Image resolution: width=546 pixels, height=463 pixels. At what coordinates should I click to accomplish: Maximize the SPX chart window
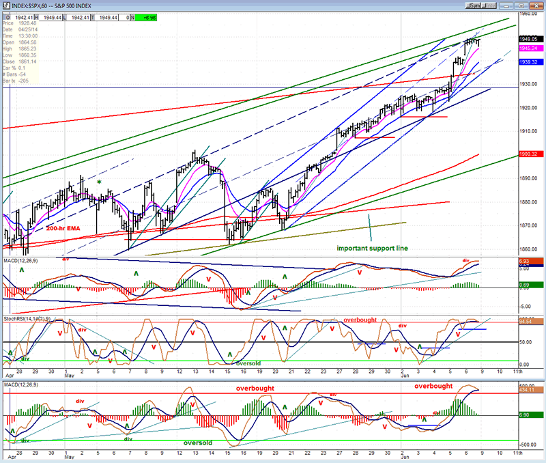521,5
